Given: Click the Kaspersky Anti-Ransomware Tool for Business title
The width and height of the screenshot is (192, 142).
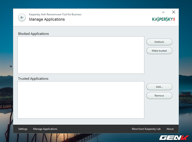Looking at the screenshot, I should pyautogui.click(x=55, y=14).
